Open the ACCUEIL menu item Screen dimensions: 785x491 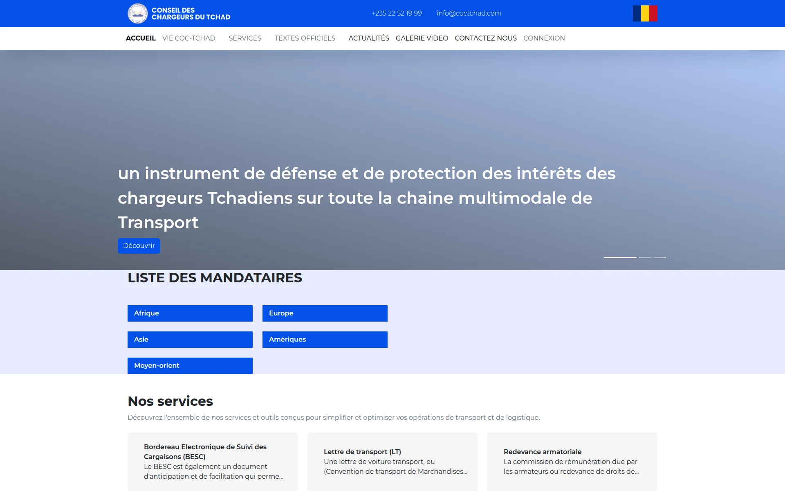(x=141, y=38)
